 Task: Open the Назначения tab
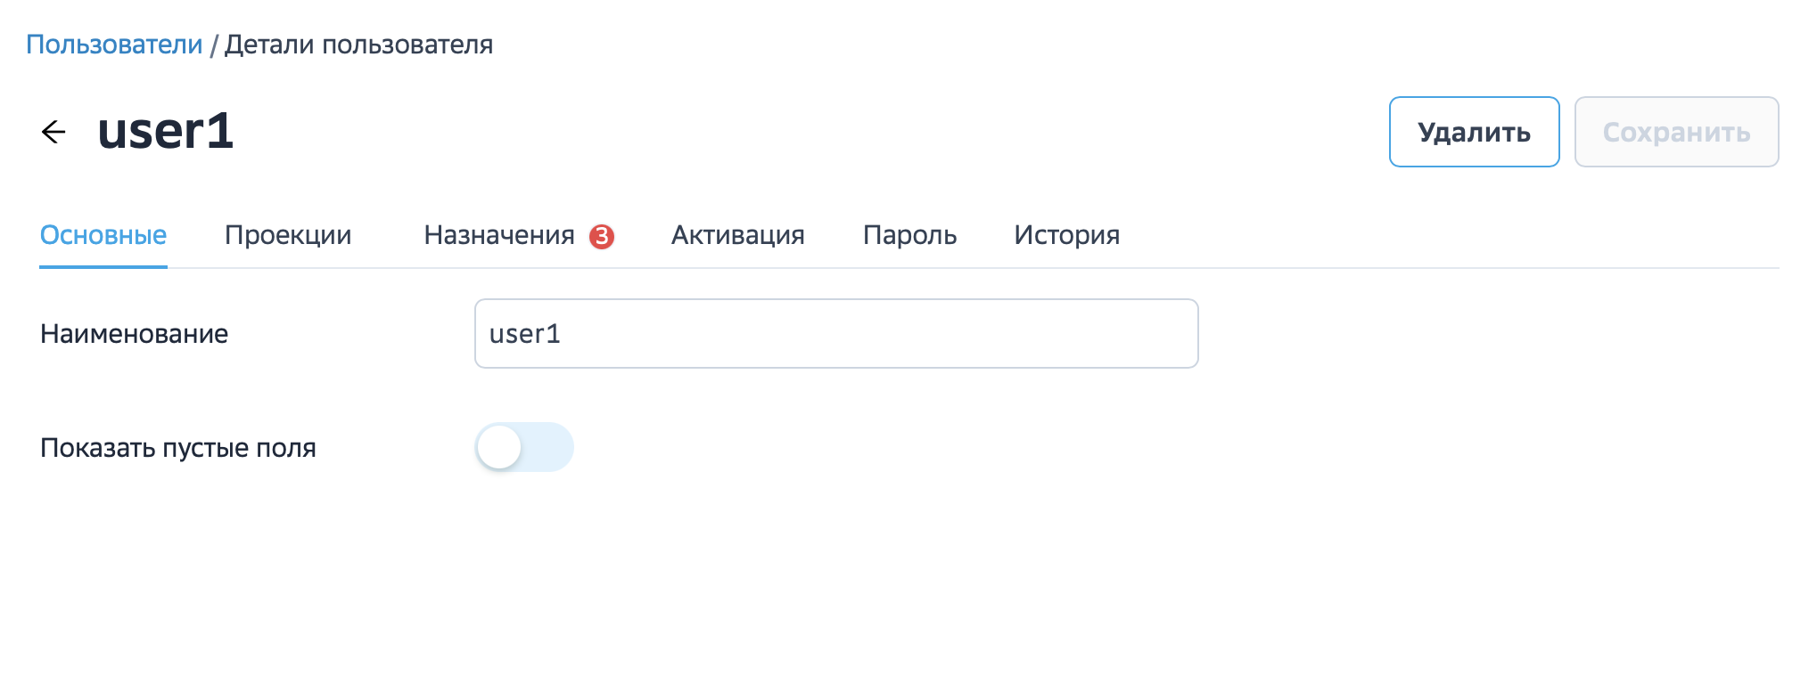[499, 235]
